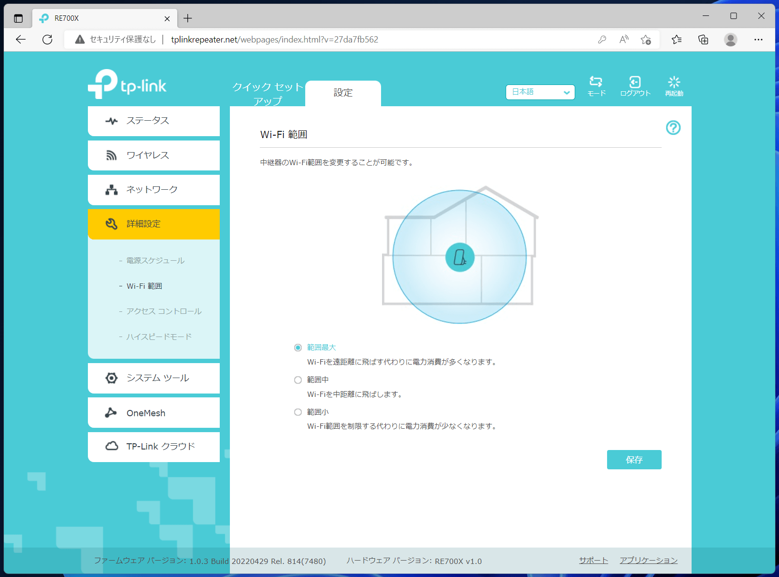Click the Wi-Fi coverage circle illustration
The height and width of the screenshot is (577, 779).
pos(460,257)
